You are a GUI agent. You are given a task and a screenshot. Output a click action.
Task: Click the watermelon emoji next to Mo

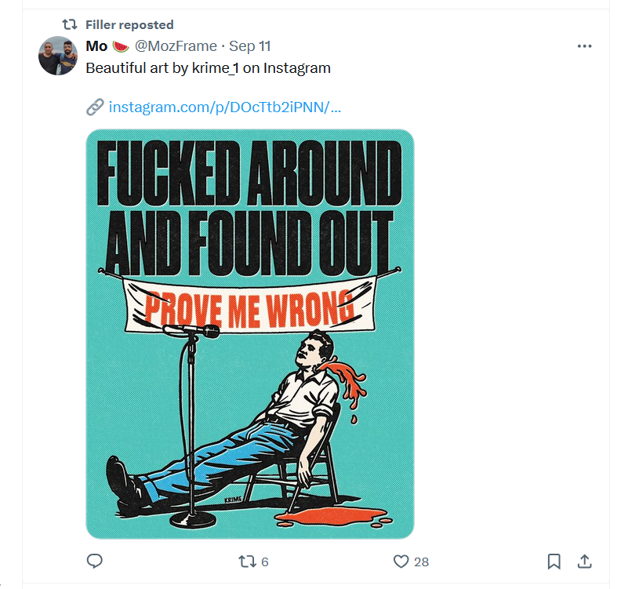121,46
